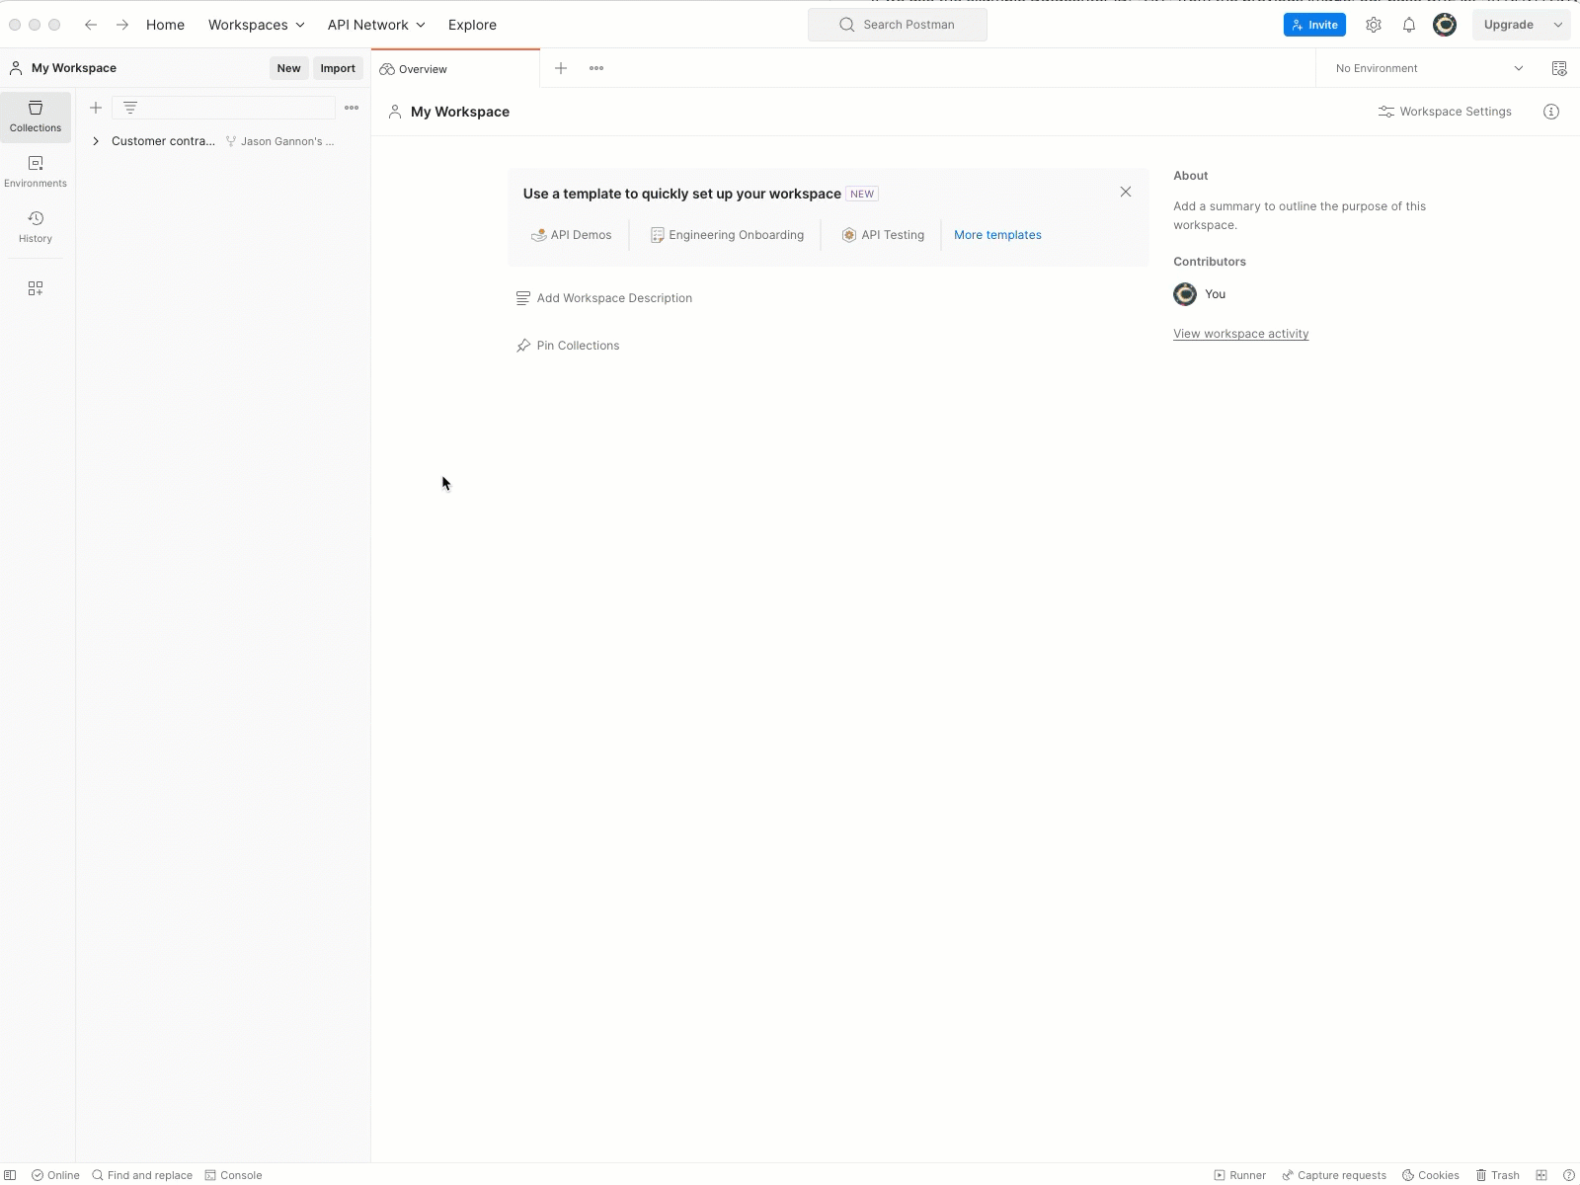The height and width of the screenshot is (1185, 1580).
Task: Click the filter icon in collections search
Action: pyautogui.click(x=130, y=108)
